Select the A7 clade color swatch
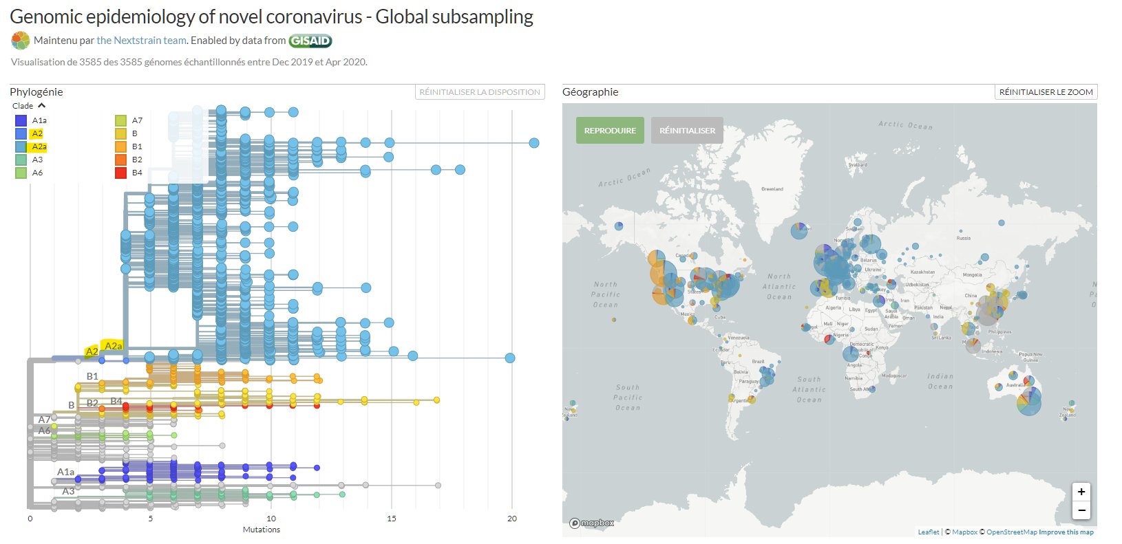The image size is (1122, 544). (121, 120)
